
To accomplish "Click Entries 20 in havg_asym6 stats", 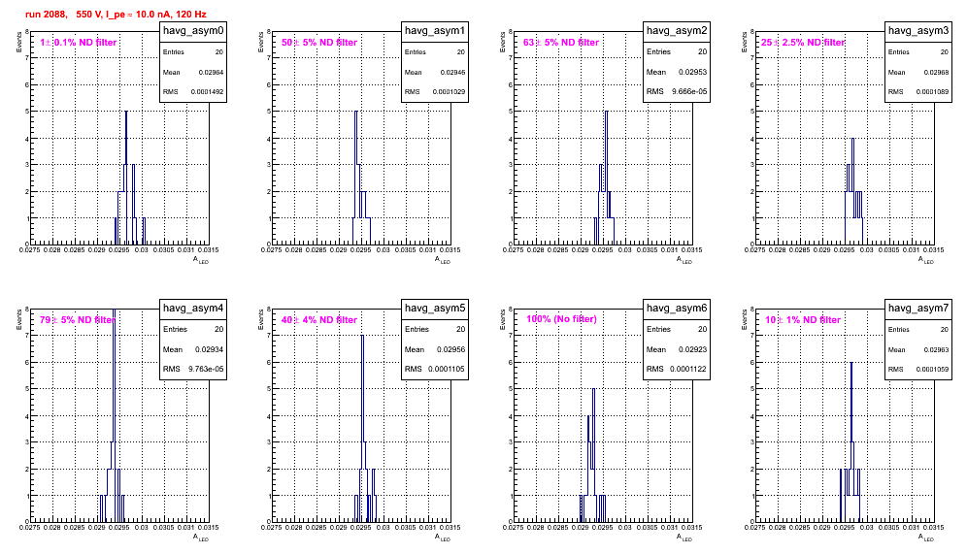I will (x=677, y=329).
